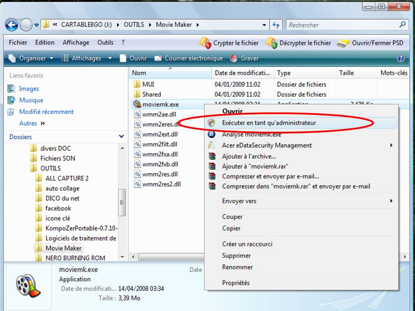This screenshot has height=311, width=415.
Task: Choose Exécuter en tant qu'administrateur
Action: click(301, 123)
